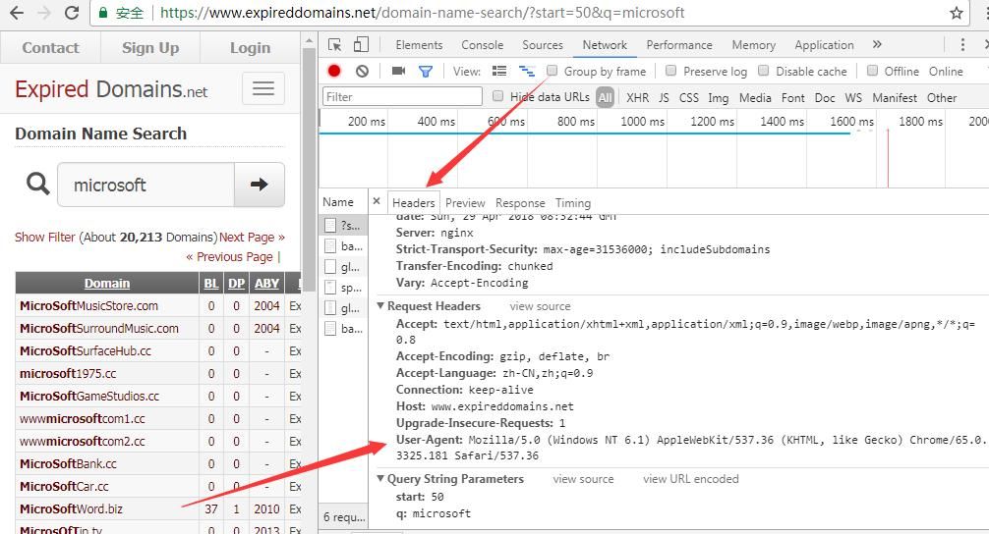Toggle the device toolbar icon
This screenshot has width=989, height=534.
(361, 45)
